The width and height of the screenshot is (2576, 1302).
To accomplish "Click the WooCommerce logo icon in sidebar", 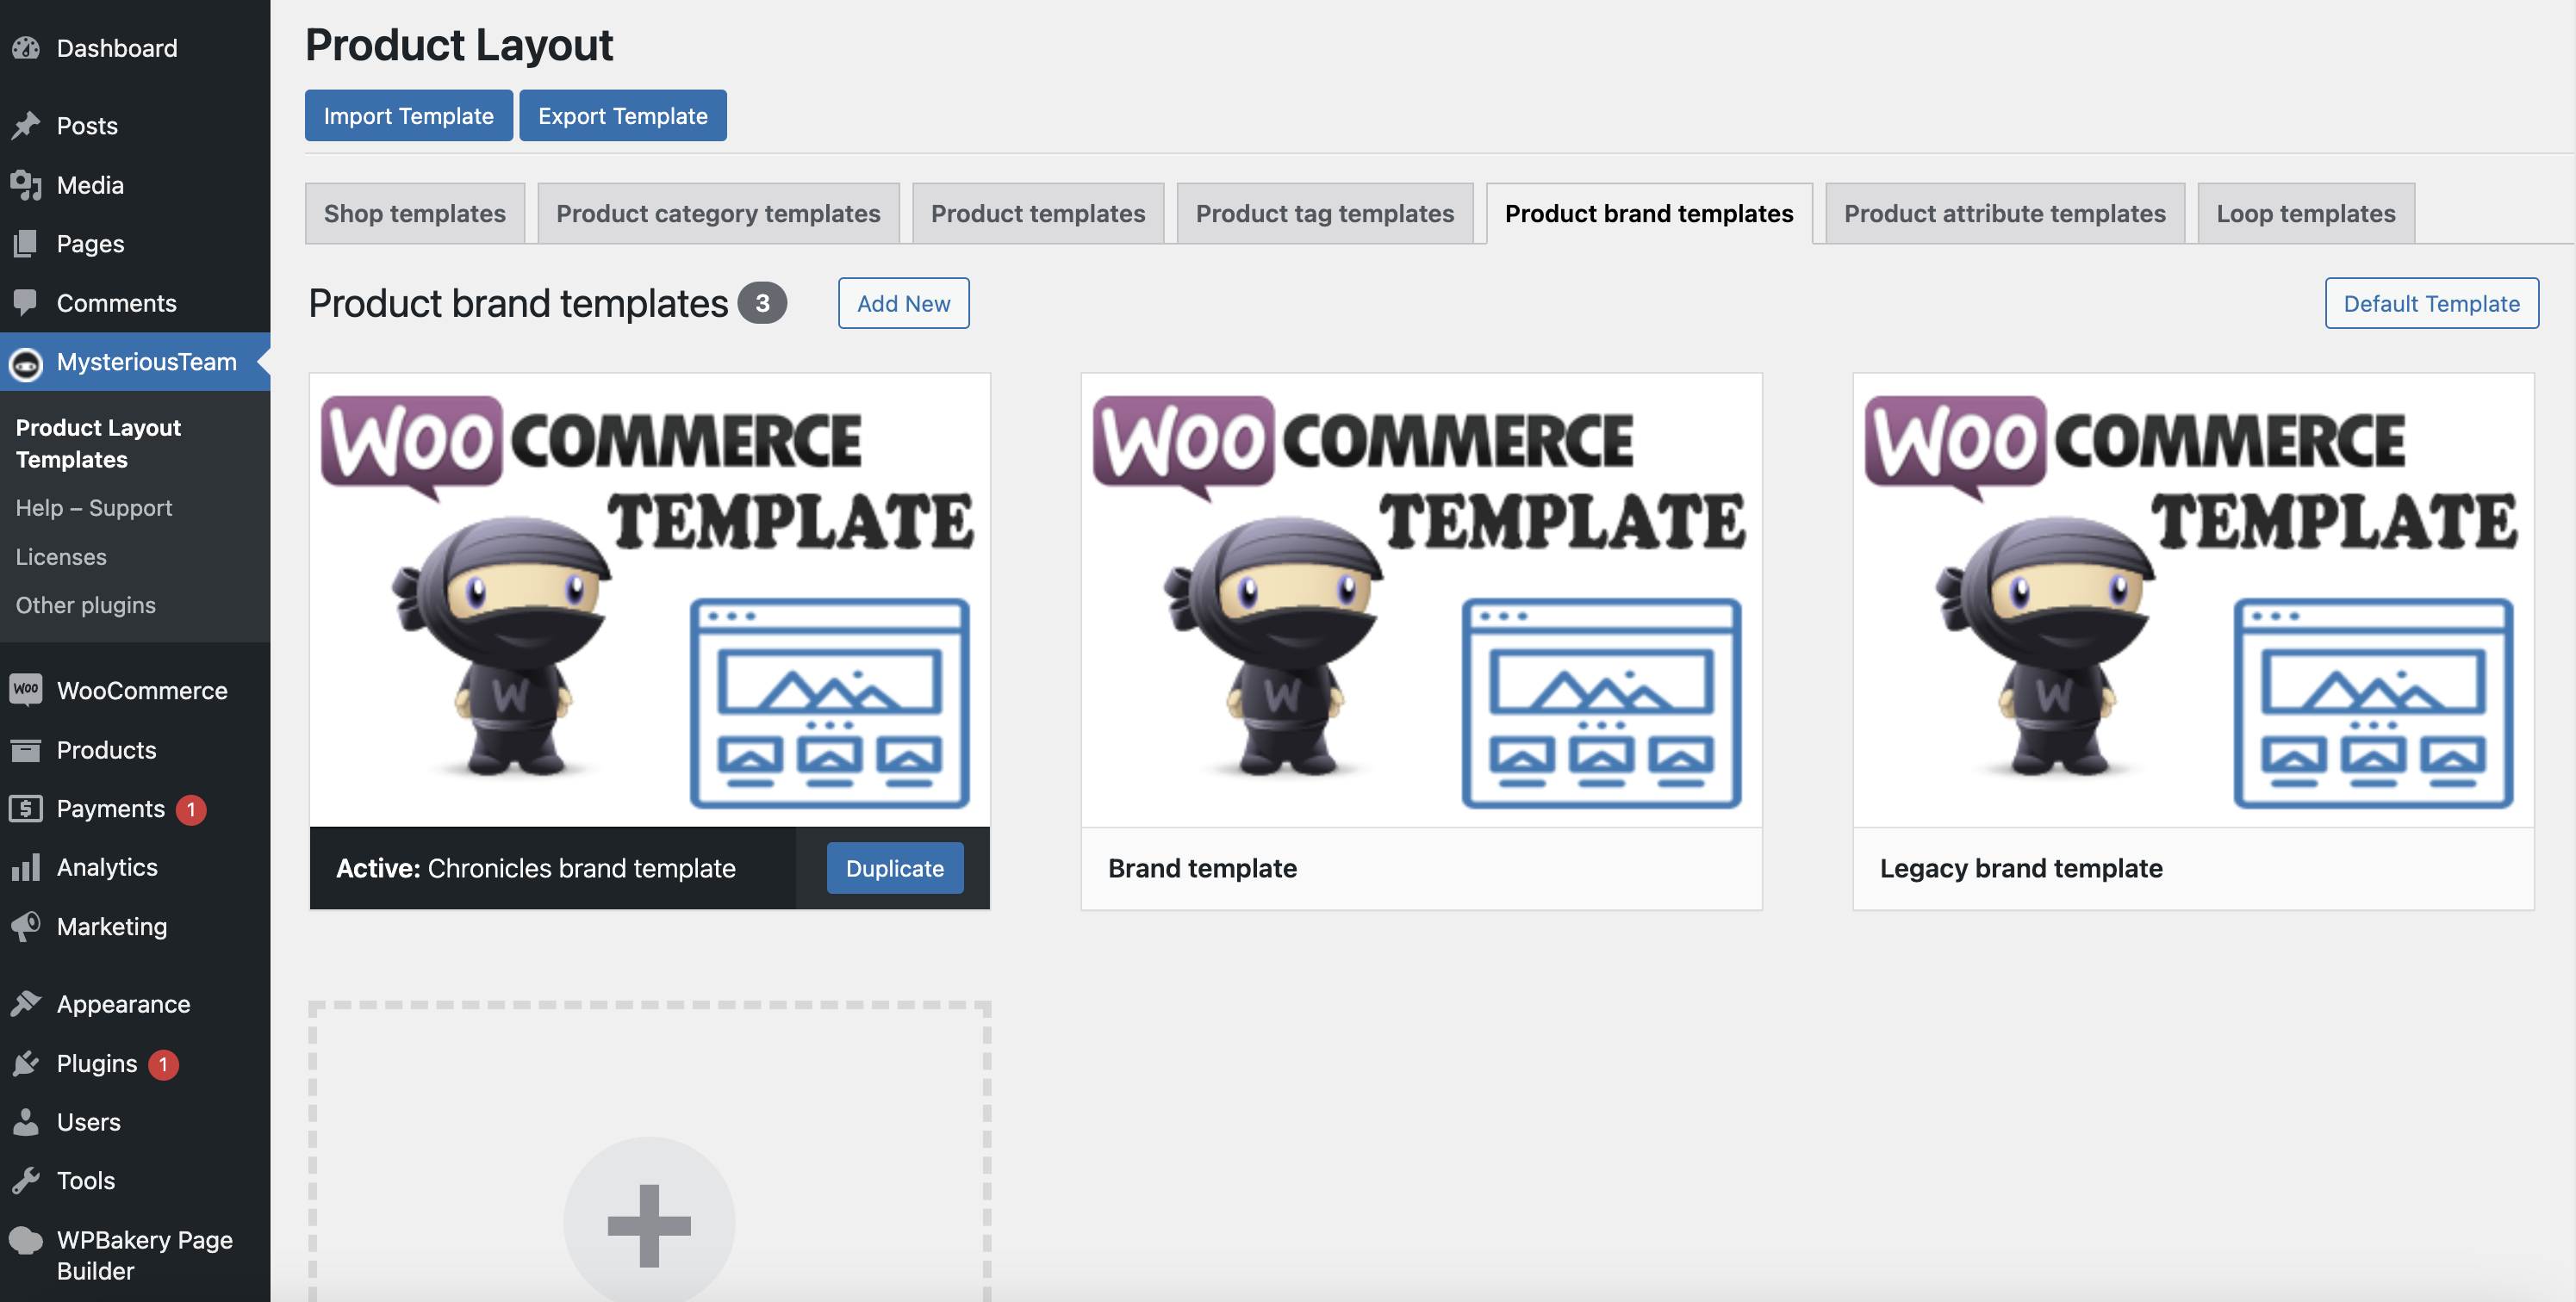I will [x=26, y=690].
